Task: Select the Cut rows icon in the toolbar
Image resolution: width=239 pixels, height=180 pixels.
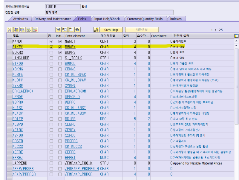Action: (10, 30)
